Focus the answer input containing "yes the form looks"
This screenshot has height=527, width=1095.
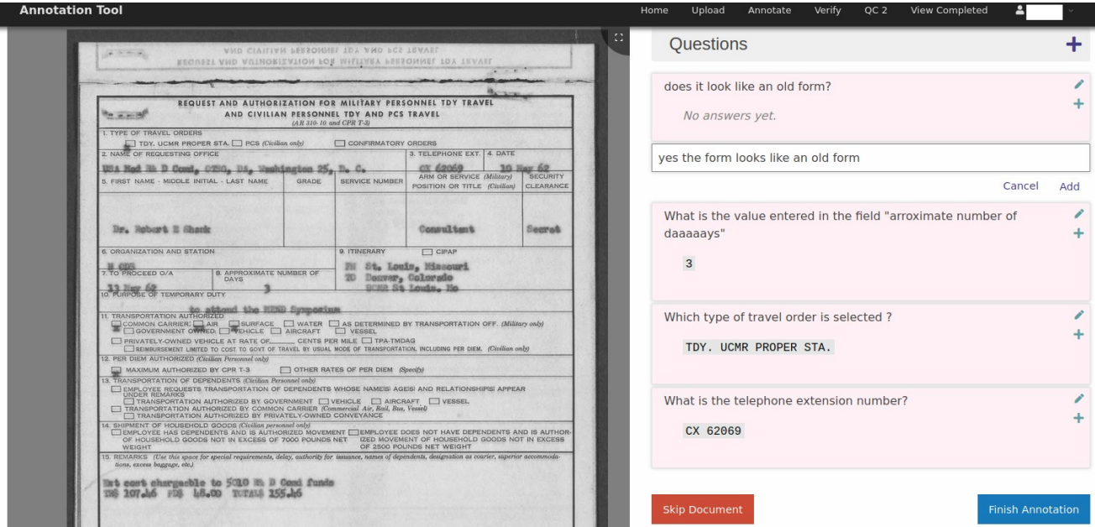[871, 158]
